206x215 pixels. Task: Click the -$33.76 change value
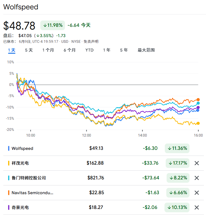(x=150, y=163)
